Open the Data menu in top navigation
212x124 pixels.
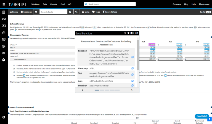click(45, 4)
